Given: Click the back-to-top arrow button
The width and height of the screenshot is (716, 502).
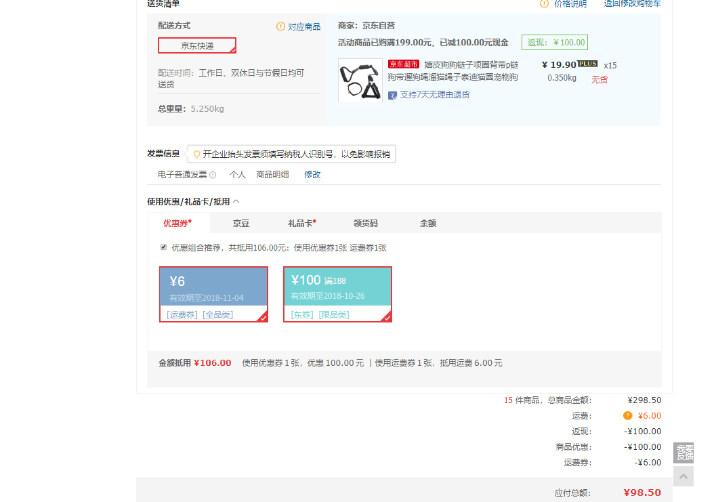Looking at the screenshot, I should pyautogui.click(x=683, y=476).
